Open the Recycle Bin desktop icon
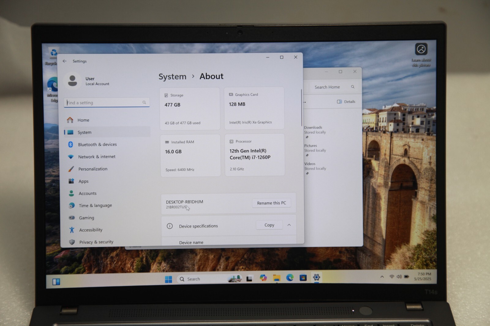Image resolution: width=490 pixels, height=326 pixels. click(x=52, y=57)
